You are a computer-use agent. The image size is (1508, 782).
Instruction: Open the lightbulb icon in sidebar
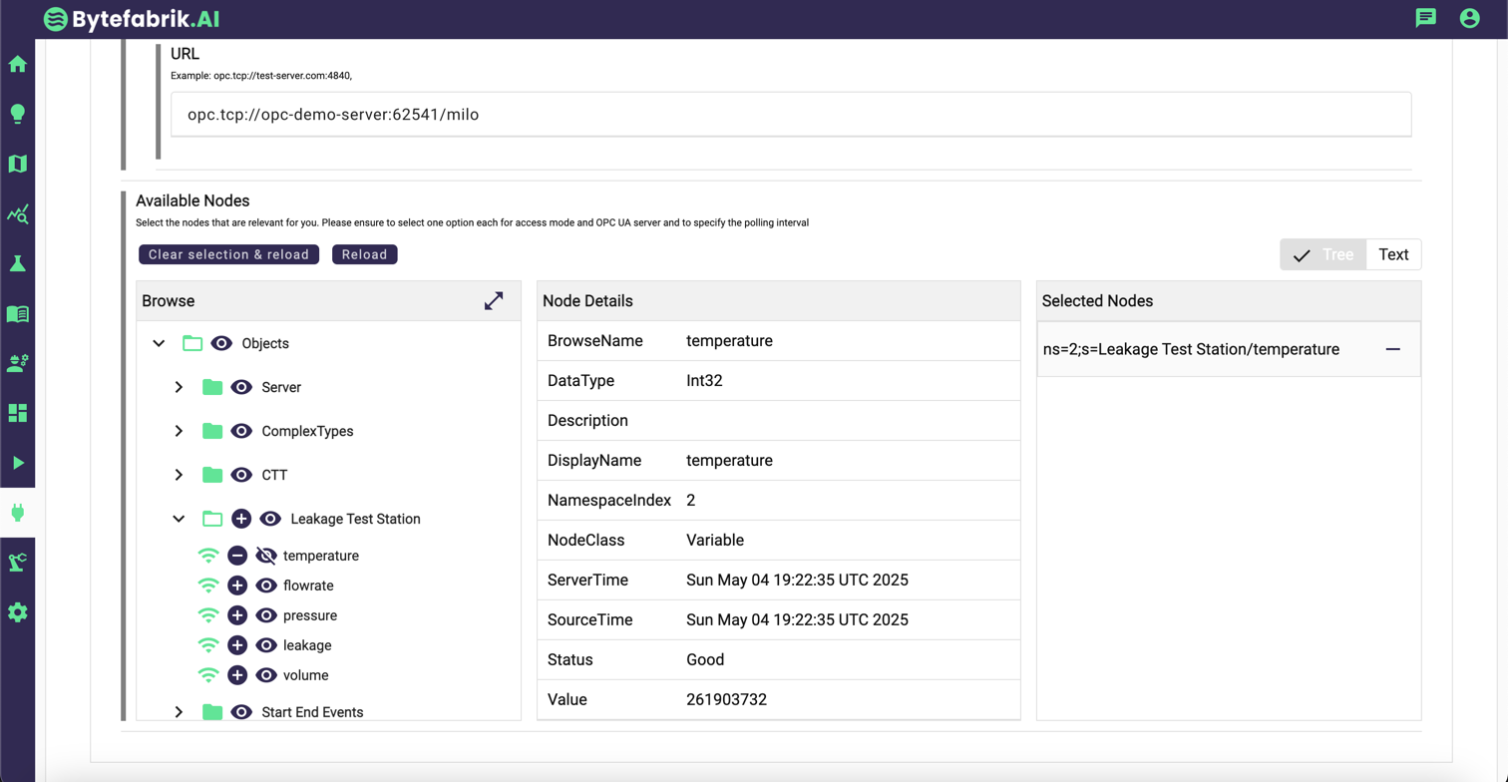17,114
